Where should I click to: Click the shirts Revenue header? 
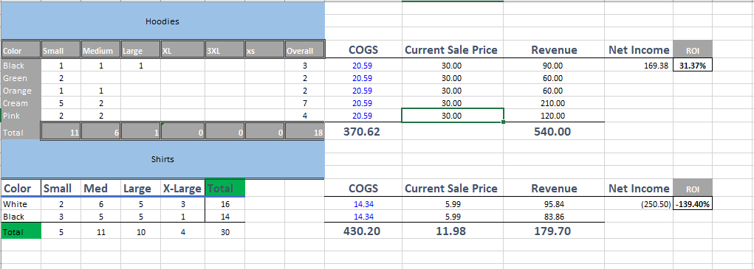(x=554, y=189)
